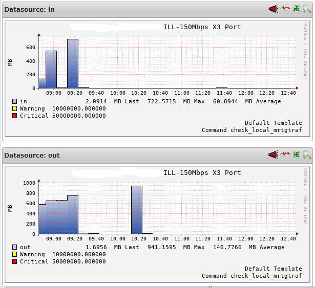Viewport: 315px width, 288px height.
Task: Click the 'ILL-150Mbps X3 Port' title in 'out' graph
Action: (x=202, y=173)
